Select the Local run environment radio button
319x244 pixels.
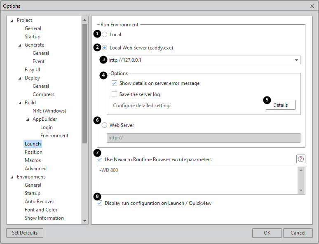click(105, 35)
